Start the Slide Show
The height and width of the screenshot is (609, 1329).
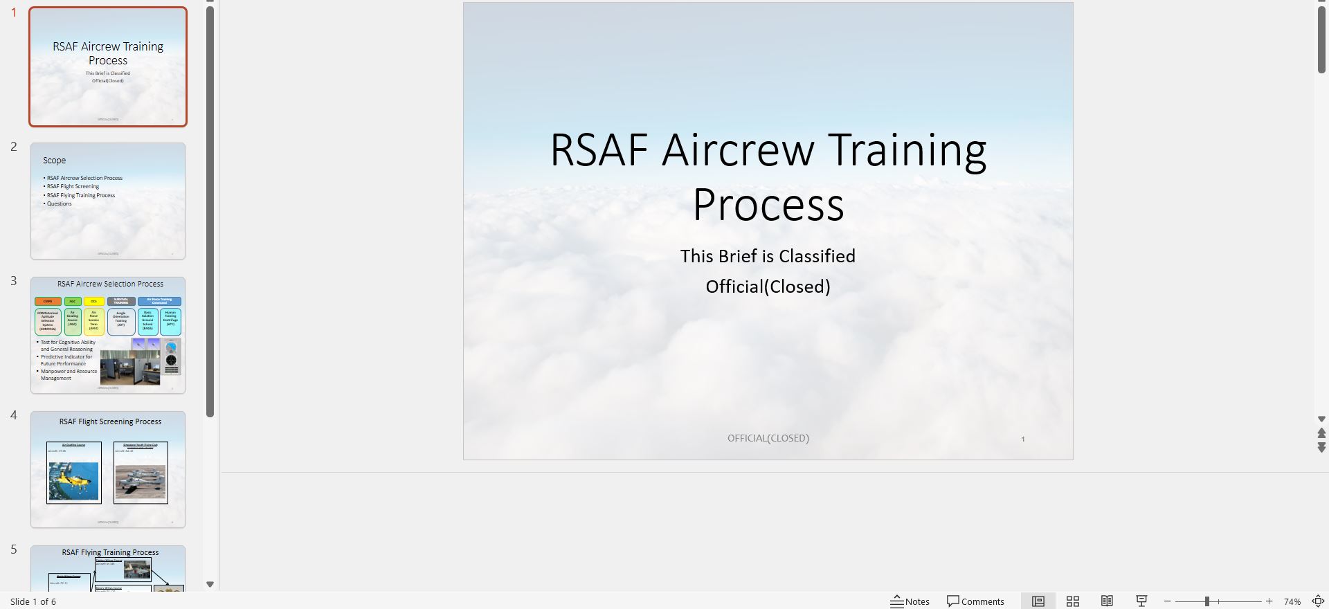1141,601
